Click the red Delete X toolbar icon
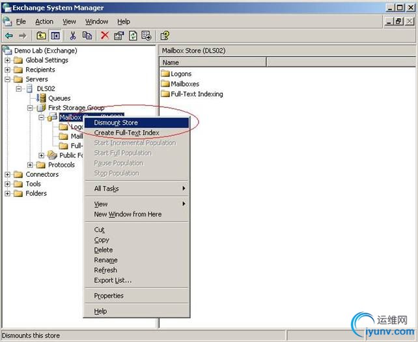Screen dimensions: 418x342 pyautogui.click(x=105, y=35)
